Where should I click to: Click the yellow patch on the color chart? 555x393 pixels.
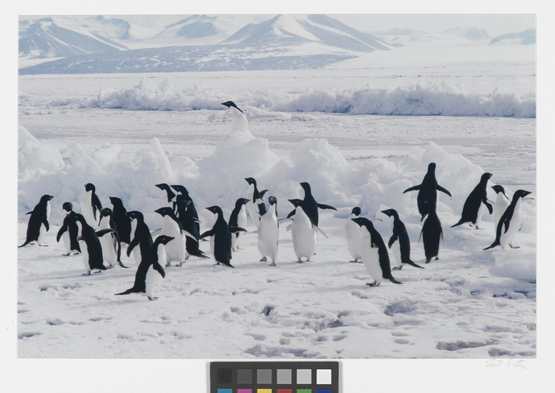point(264,391)
